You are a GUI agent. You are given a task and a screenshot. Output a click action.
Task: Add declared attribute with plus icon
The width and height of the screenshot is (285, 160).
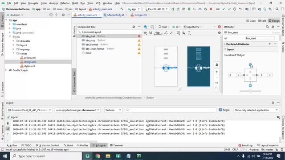pos(270,44)
